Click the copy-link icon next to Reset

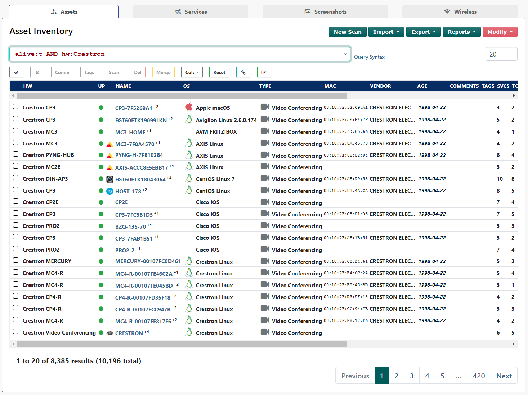tap(243, 72)
